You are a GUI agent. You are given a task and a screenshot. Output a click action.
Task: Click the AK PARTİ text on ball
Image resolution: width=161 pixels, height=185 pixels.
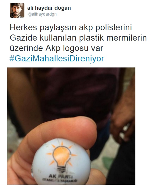tap(61, 176)
